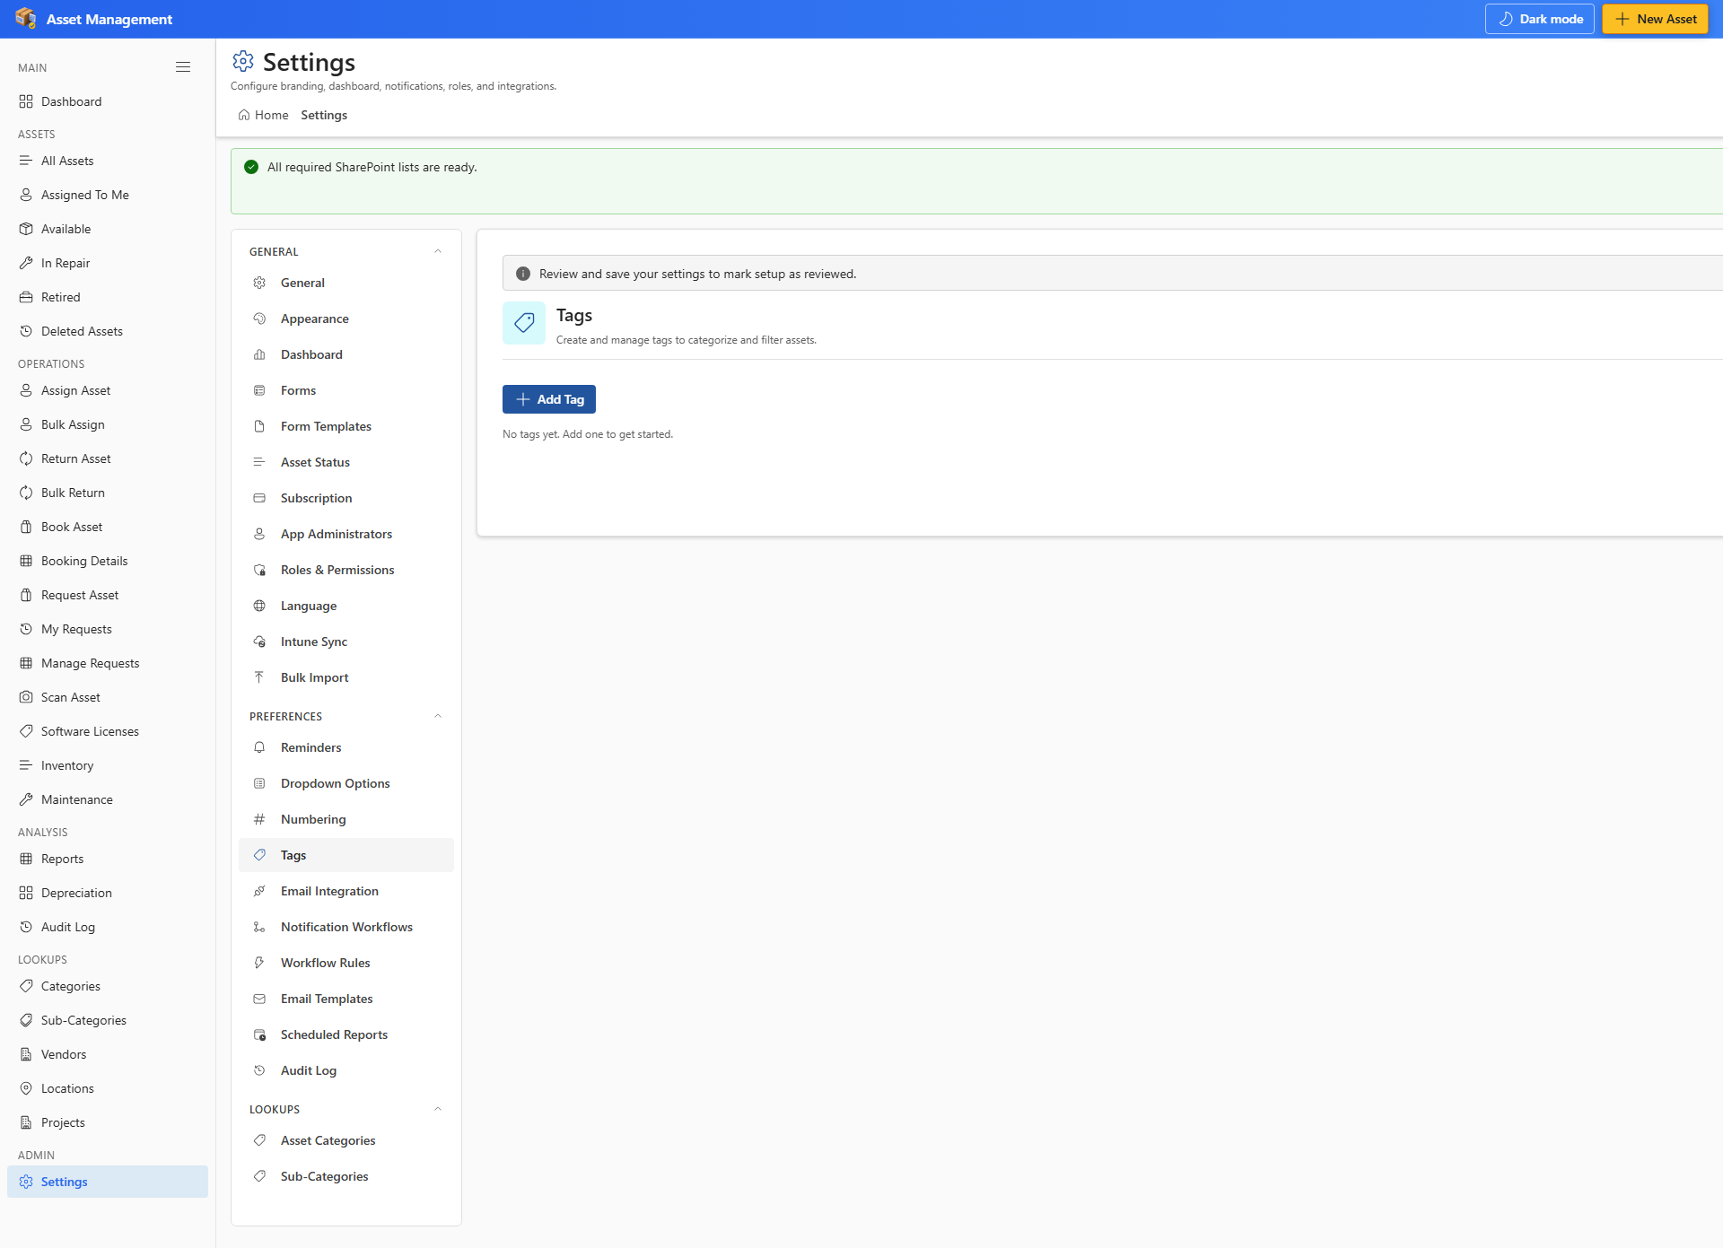Click the Numbering hash icon
Image resolution: width=1723 pixels, height=1248 pixels.
(259, 819)
